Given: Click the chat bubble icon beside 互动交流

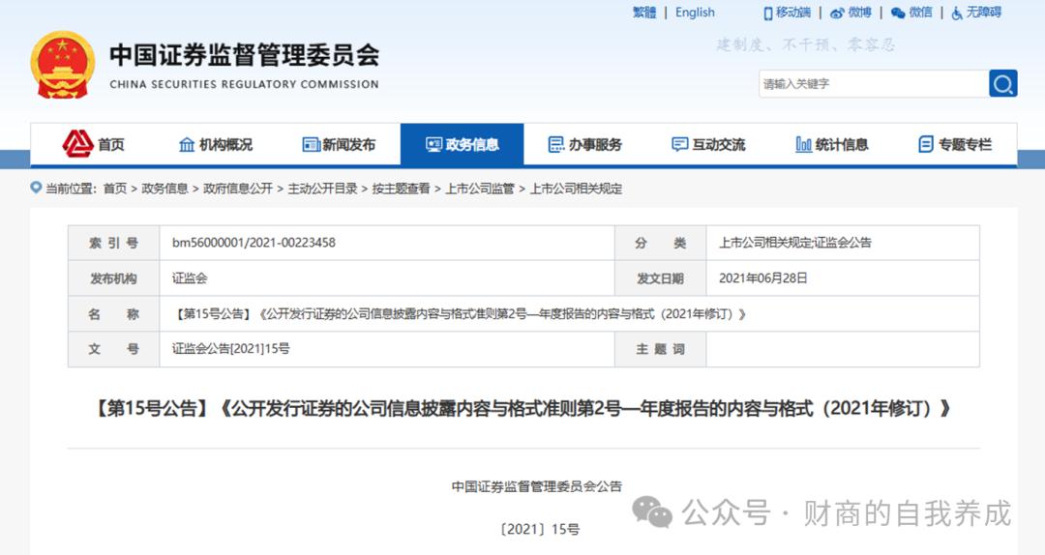Looking at the screenshot, I should (680, 145).
